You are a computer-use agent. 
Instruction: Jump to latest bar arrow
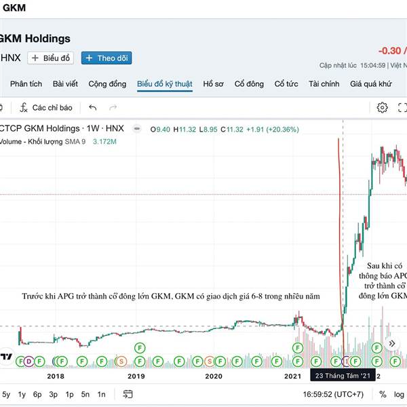[x=392, y=343]
